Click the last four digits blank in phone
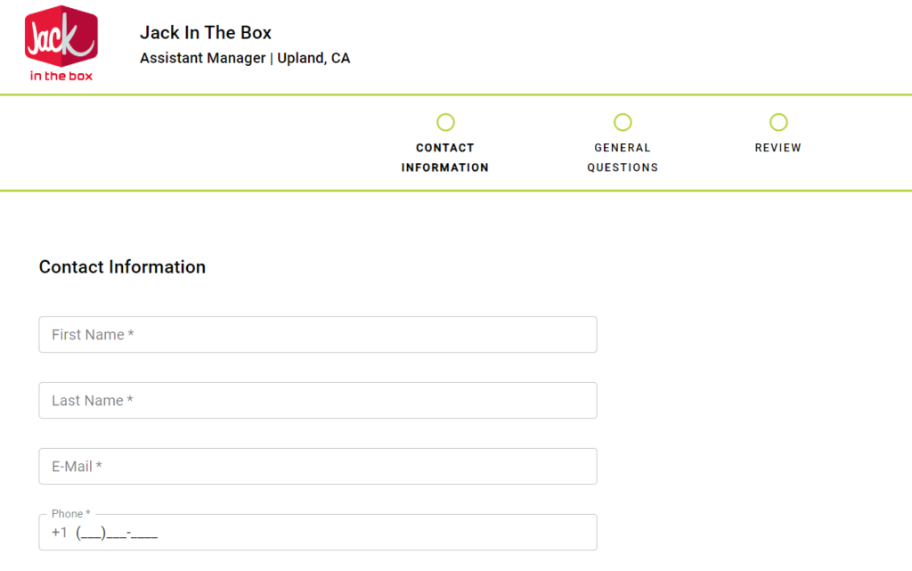Screen dimensions: 912x571 (x=145, y=534)
